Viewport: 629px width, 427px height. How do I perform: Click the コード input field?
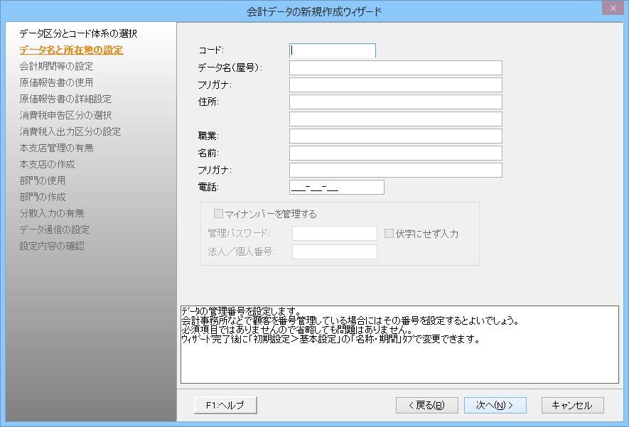(x=333, y=50)
